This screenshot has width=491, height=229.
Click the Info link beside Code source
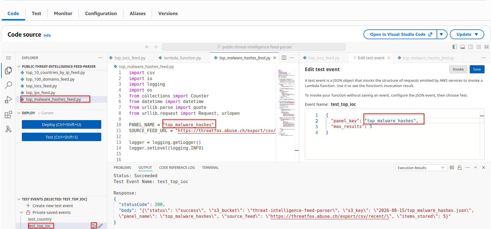[47, 35]
